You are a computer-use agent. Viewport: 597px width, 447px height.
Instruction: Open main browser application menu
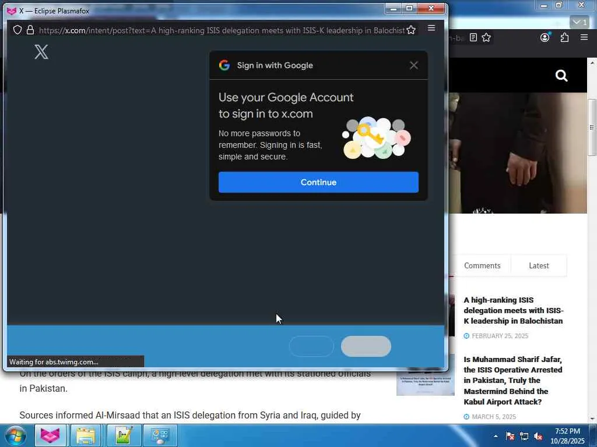(x=584, y=37)
